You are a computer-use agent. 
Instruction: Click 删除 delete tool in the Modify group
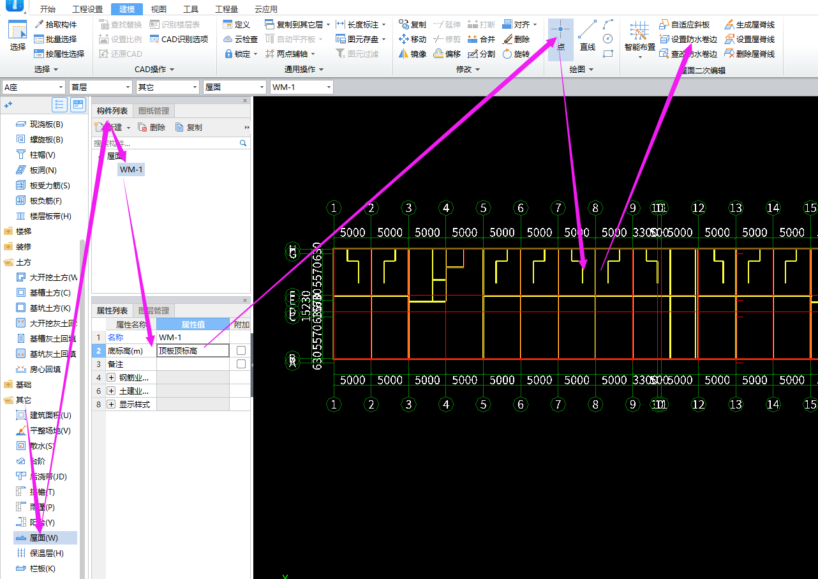516,39
